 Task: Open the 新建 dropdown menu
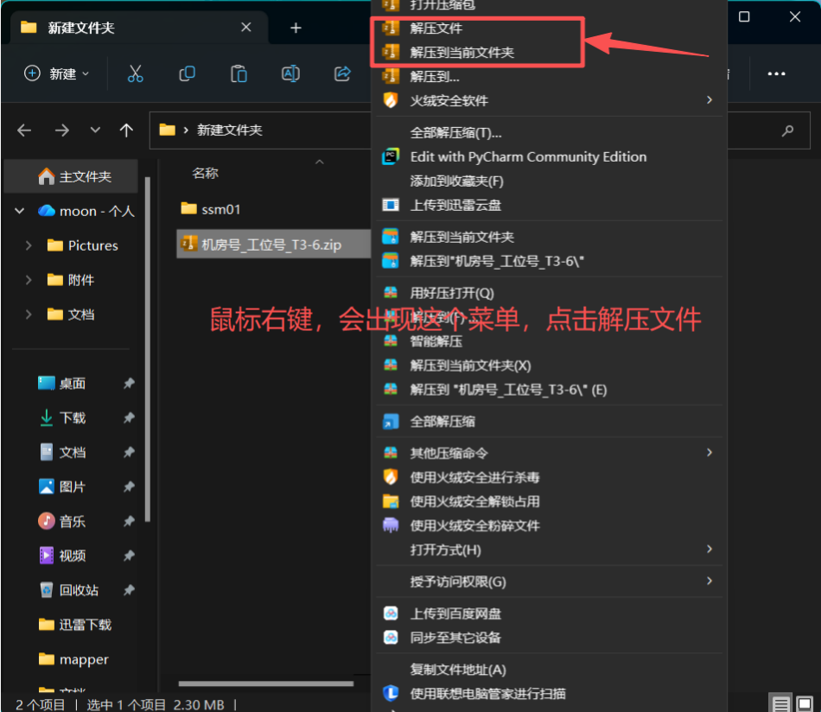click(x=56, y=73)
